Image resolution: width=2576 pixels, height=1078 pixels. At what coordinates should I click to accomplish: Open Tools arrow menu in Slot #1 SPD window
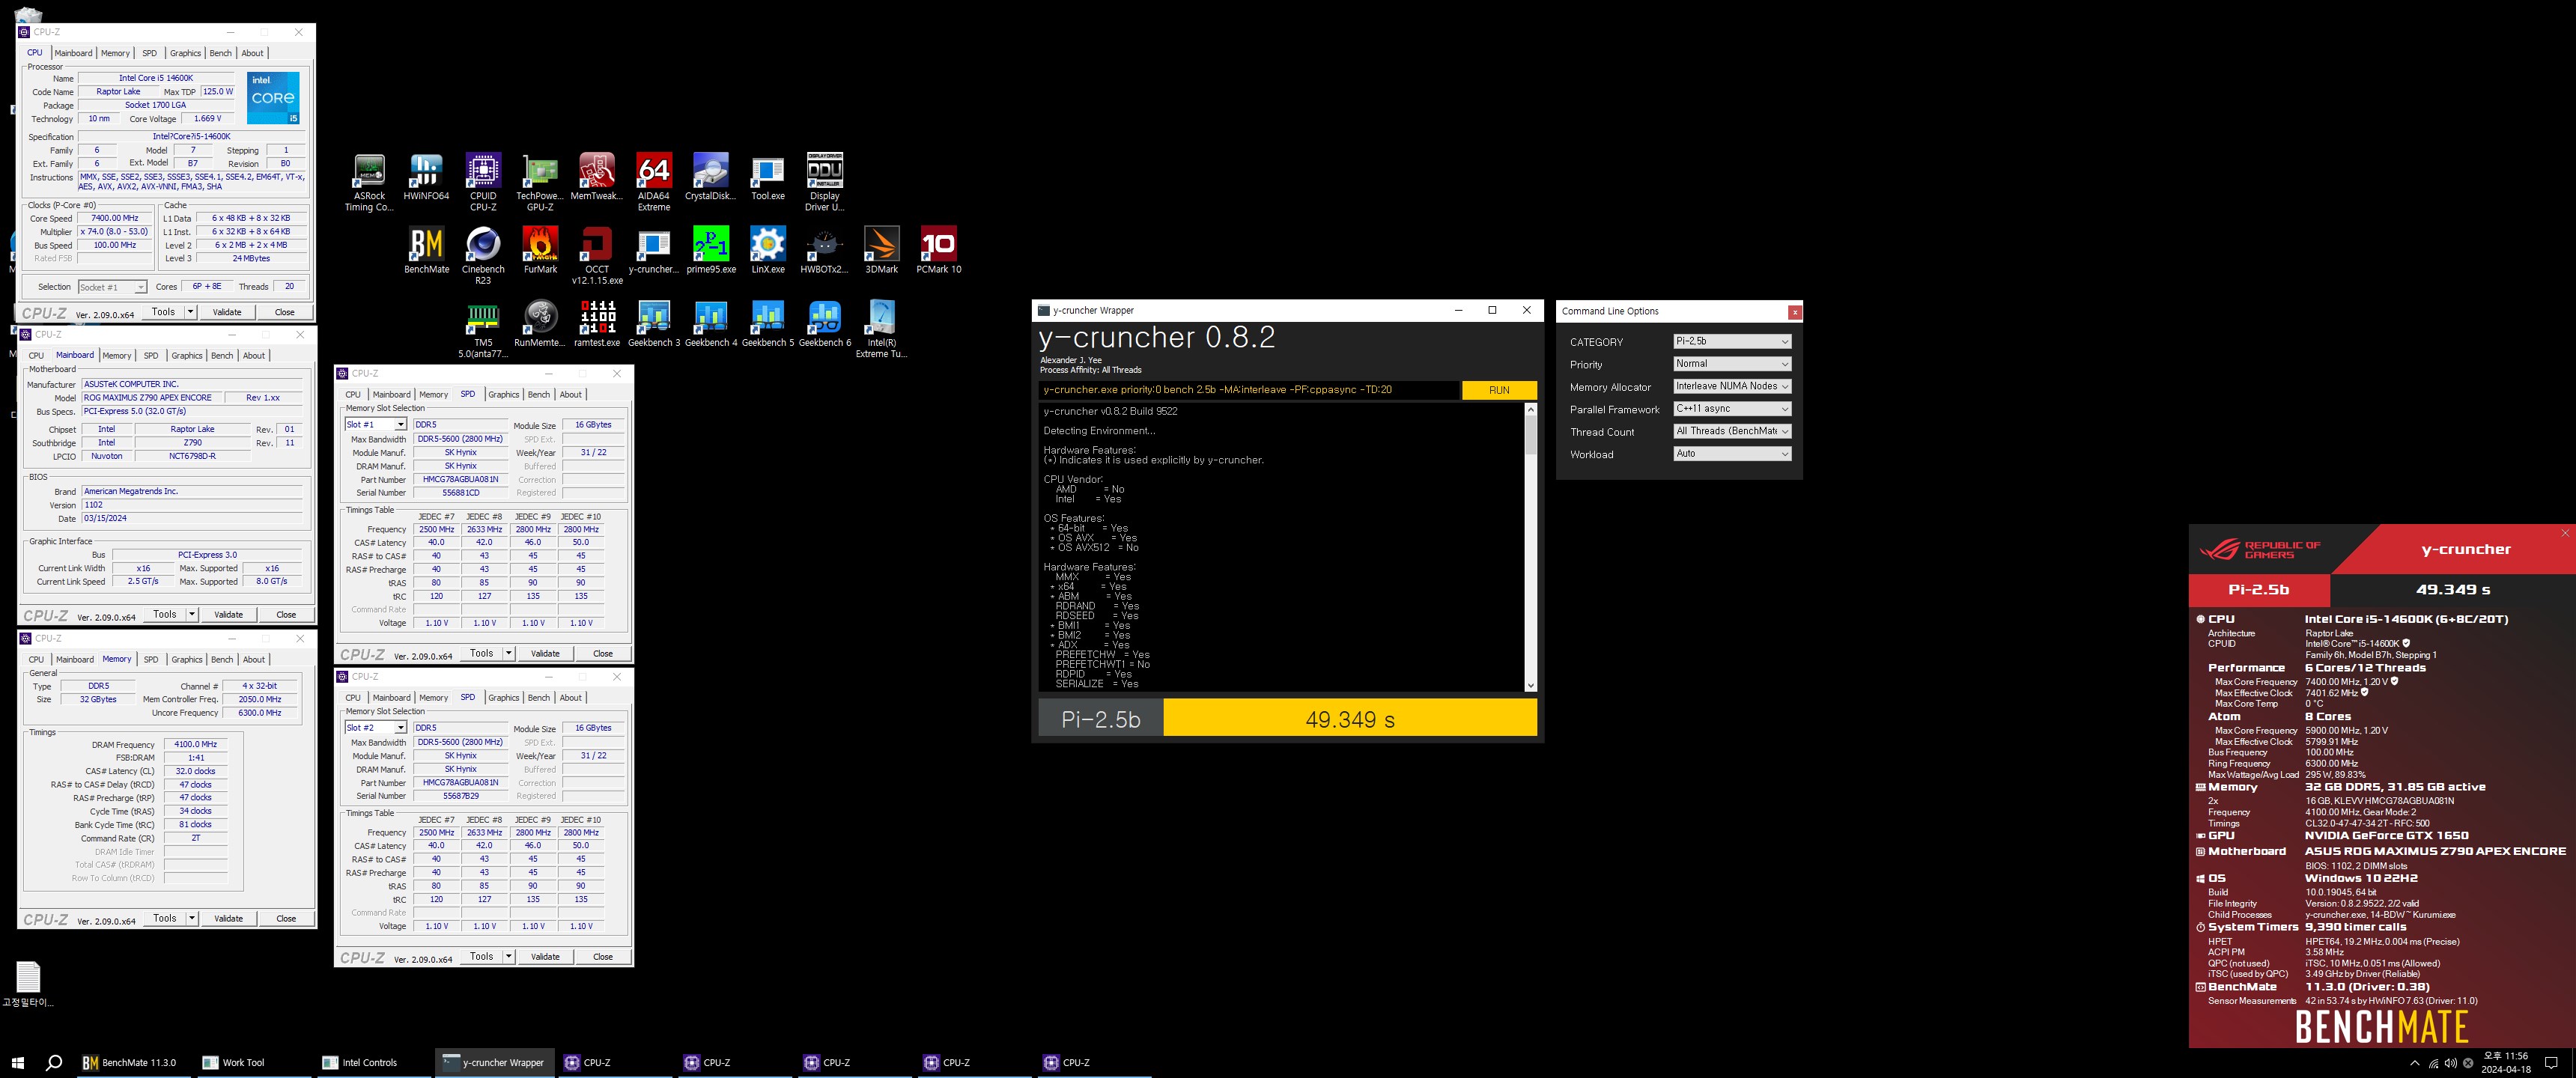tap(508, 654)
